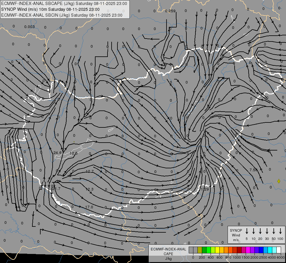Click the 30 m/s wind legend arrow
286x263 pixels.
point(267,231)
